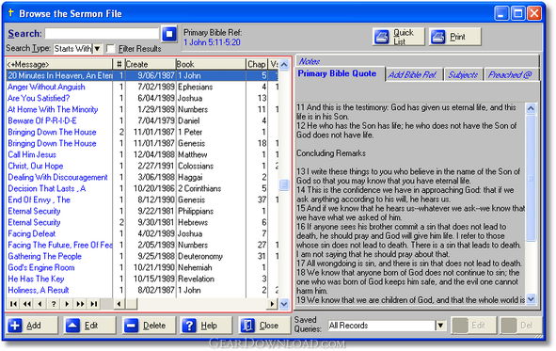Sort by the Book column header
The width and height of the screenshot is (556, 351).
tap(211, 64)
